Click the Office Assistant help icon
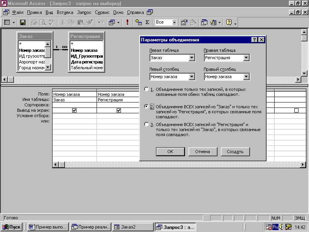309x232 pixels. tap(229, 22)
